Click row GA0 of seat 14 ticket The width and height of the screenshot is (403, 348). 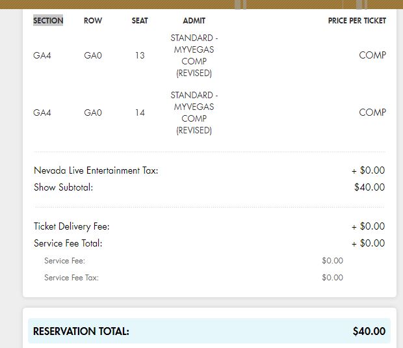(93, 113)
